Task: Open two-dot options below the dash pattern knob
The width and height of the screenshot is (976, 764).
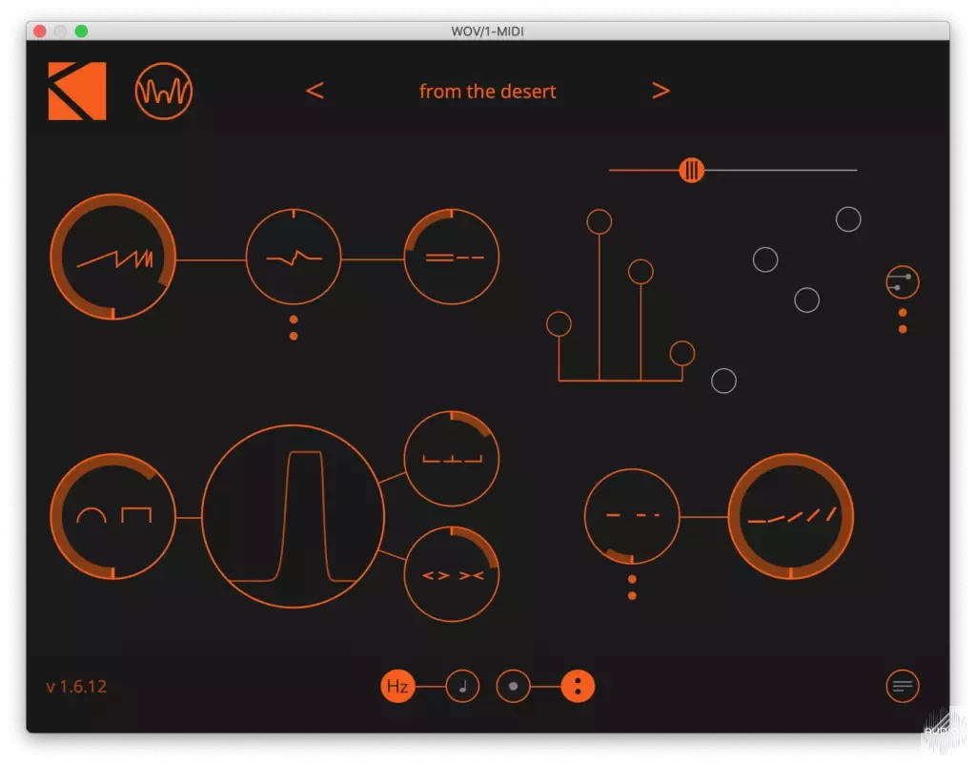Action: (633, 588)
